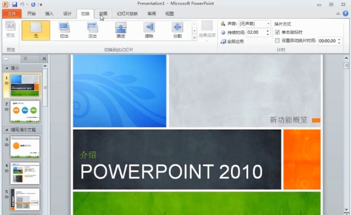The image size is (351, 215).
Task: Click the auto-advance time 00:00.00 field
Action: [327, 41]
